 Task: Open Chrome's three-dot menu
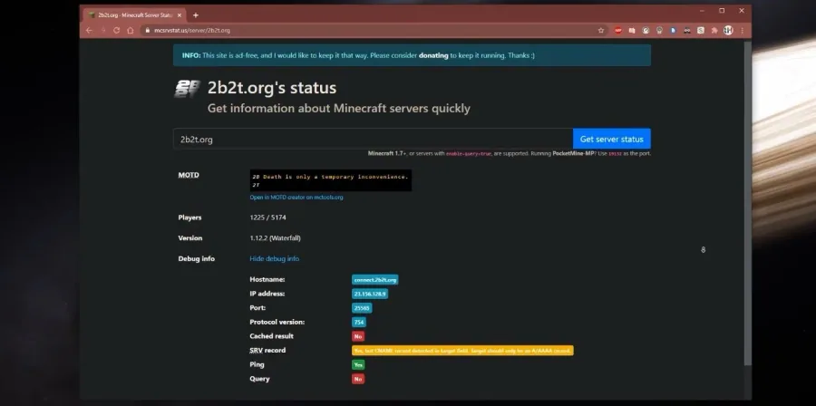[x=742, y=30]
